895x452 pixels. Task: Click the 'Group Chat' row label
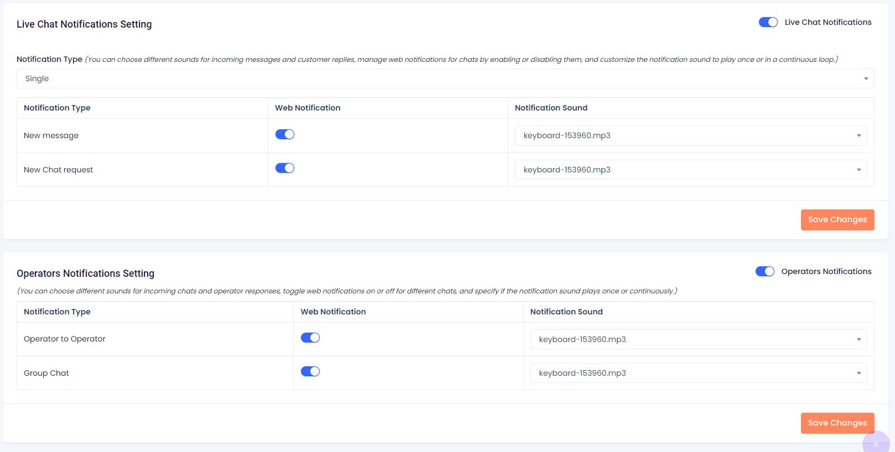[x=46, y=373]
